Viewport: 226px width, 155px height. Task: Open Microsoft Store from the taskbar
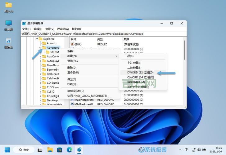[60, 150]
